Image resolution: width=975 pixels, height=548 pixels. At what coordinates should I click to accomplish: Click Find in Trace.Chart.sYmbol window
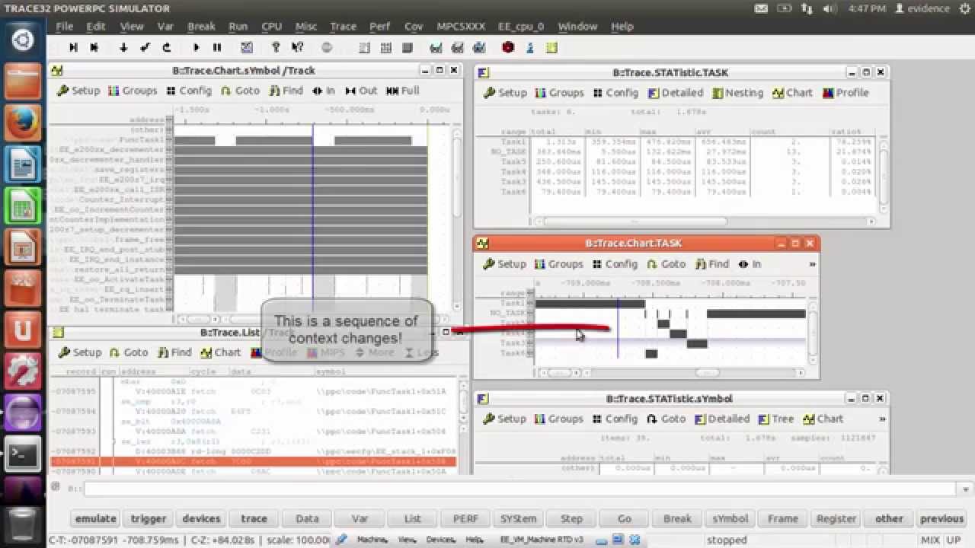285,91
